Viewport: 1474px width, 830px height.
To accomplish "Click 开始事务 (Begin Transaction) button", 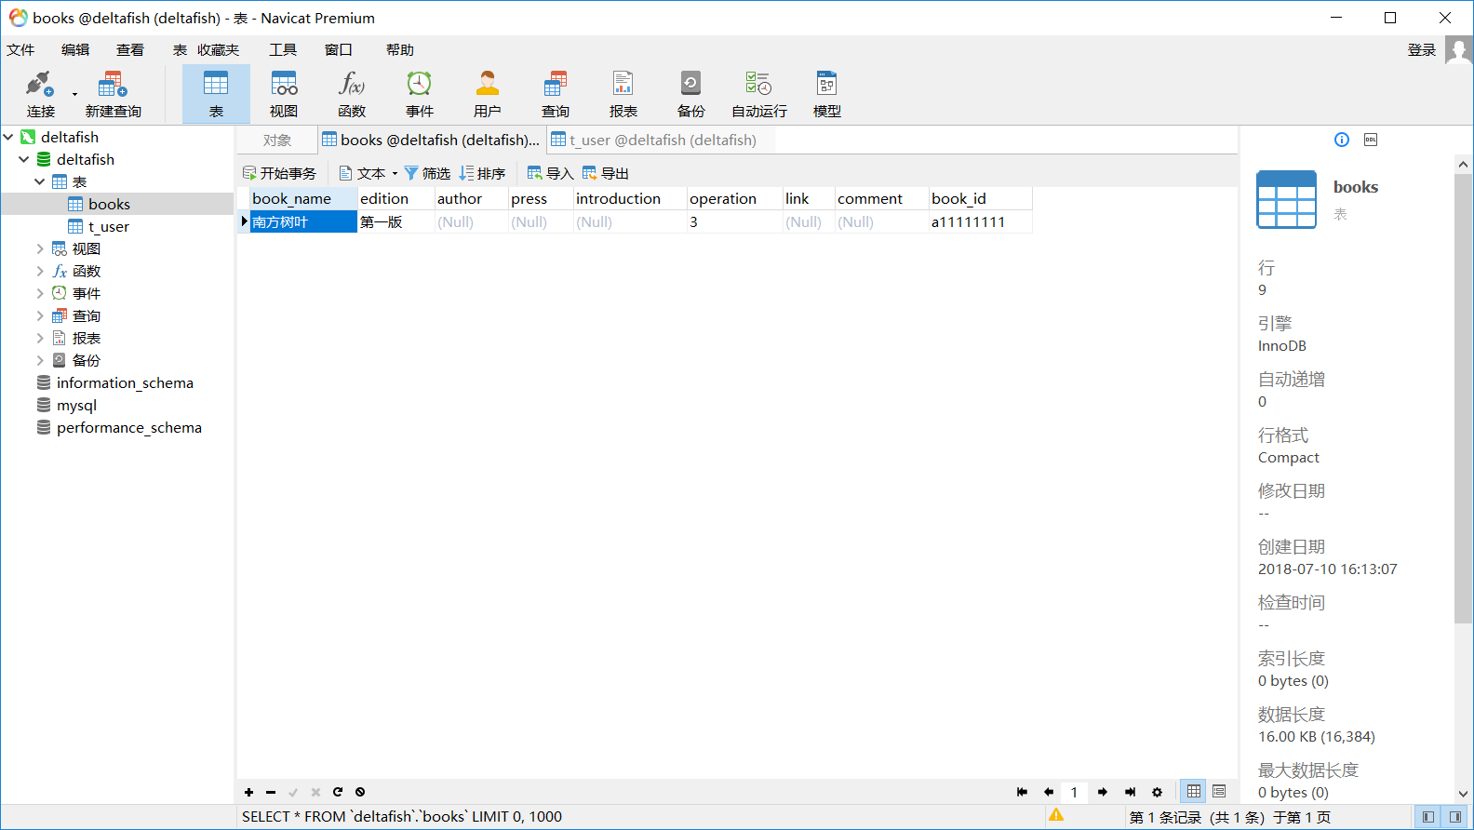I will pyautogui.click(x=279, y=173).
